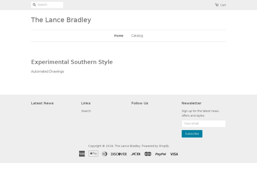Focus the header Search input field
This screenshot has height=193, width=257.
47,5
